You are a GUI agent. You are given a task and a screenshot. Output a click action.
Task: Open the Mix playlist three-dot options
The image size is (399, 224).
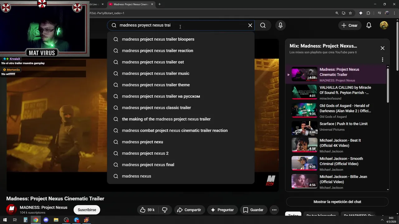[x=382, y=59]
